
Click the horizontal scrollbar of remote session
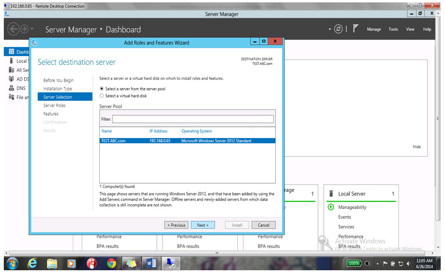(217, 253)
